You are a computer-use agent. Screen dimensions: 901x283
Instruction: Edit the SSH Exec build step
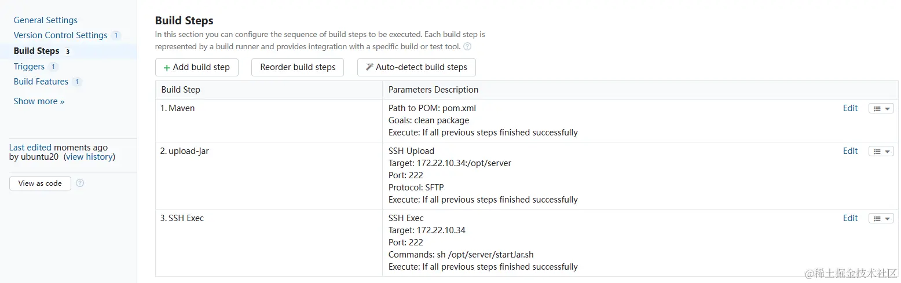[850, 218]
